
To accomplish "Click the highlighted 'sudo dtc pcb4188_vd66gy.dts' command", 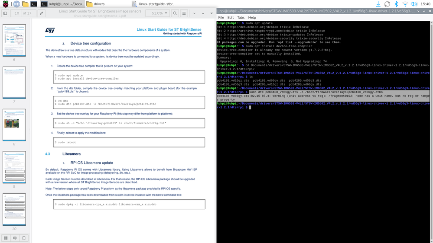I will pos(316,92).
